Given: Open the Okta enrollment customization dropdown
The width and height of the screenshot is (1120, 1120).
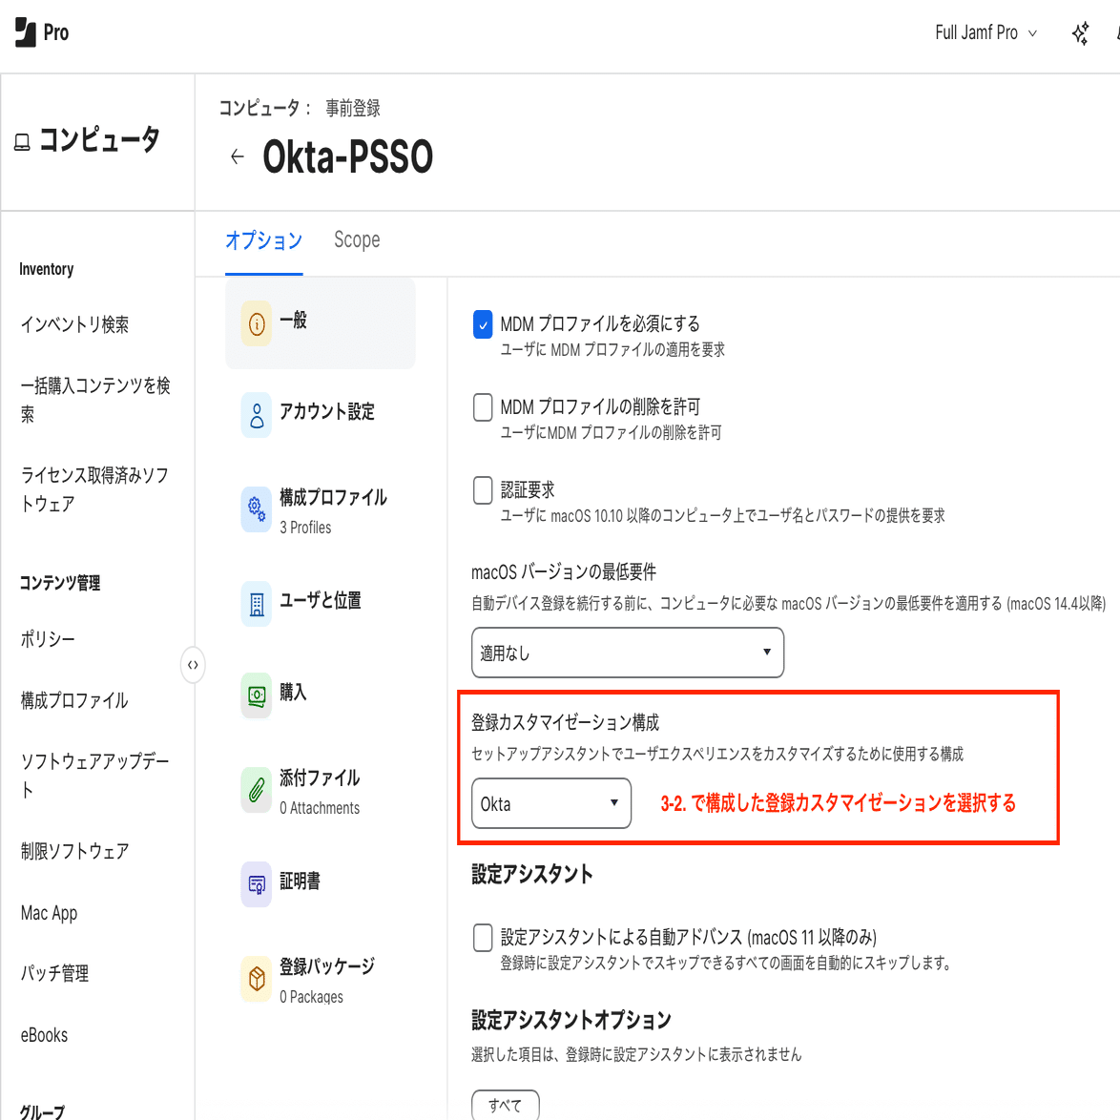Looking at the screenshot, I should 551,803.
